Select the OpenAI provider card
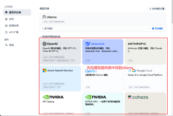This screenshot has width=173, height=116. [x=60, y=52]
